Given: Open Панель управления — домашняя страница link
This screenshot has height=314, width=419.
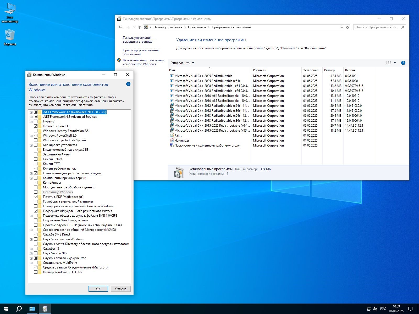Looking at the screenshot, I should click(139, 40).
